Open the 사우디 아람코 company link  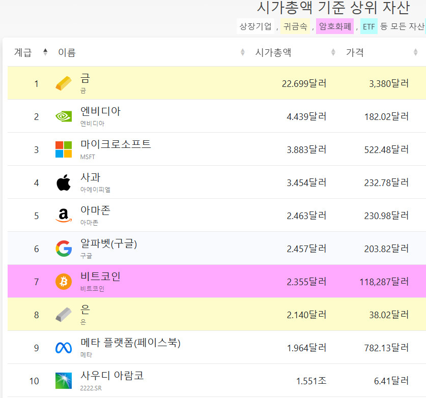tap(112, 376)
